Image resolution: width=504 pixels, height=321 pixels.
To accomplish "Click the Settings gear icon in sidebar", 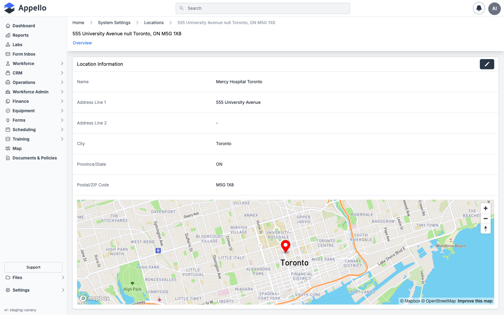I will point(8,290).
